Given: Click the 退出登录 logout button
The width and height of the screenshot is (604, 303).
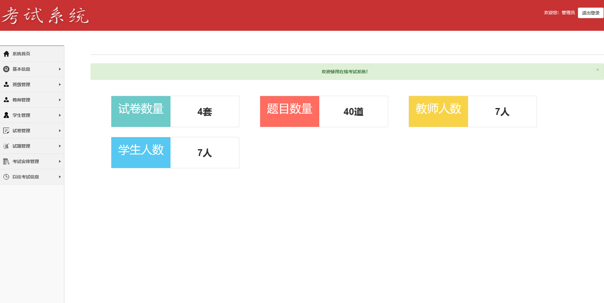Looking at the screenshot, I should pyautogui.click(x=590, y=13).
